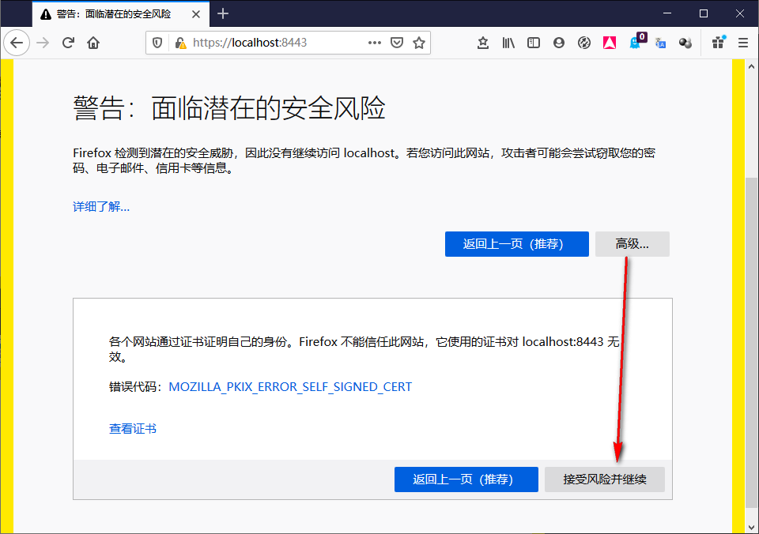Image resolution: width=759 pixels, height=534 pixels.
Task: Open tracking protection shield icon
Action: (157, 43)
